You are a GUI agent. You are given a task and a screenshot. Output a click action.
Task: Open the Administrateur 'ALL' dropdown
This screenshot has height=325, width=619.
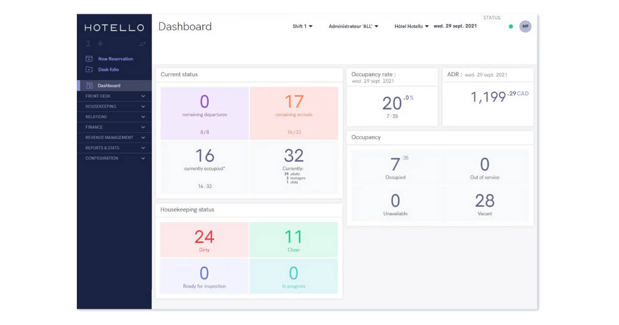pyautogui.click(x=353, y=26)
